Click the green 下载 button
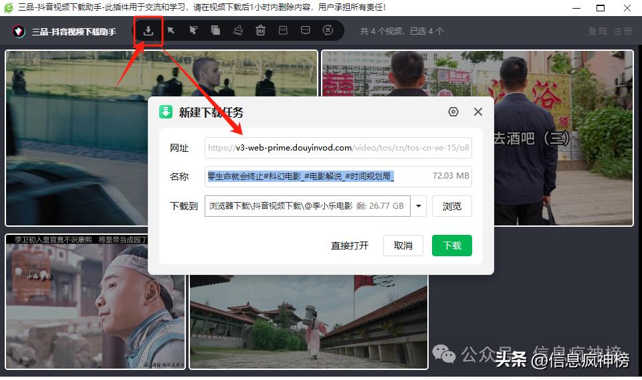This screenshot has width=642, height=380. pyautogui.click(x=452, y=246)
